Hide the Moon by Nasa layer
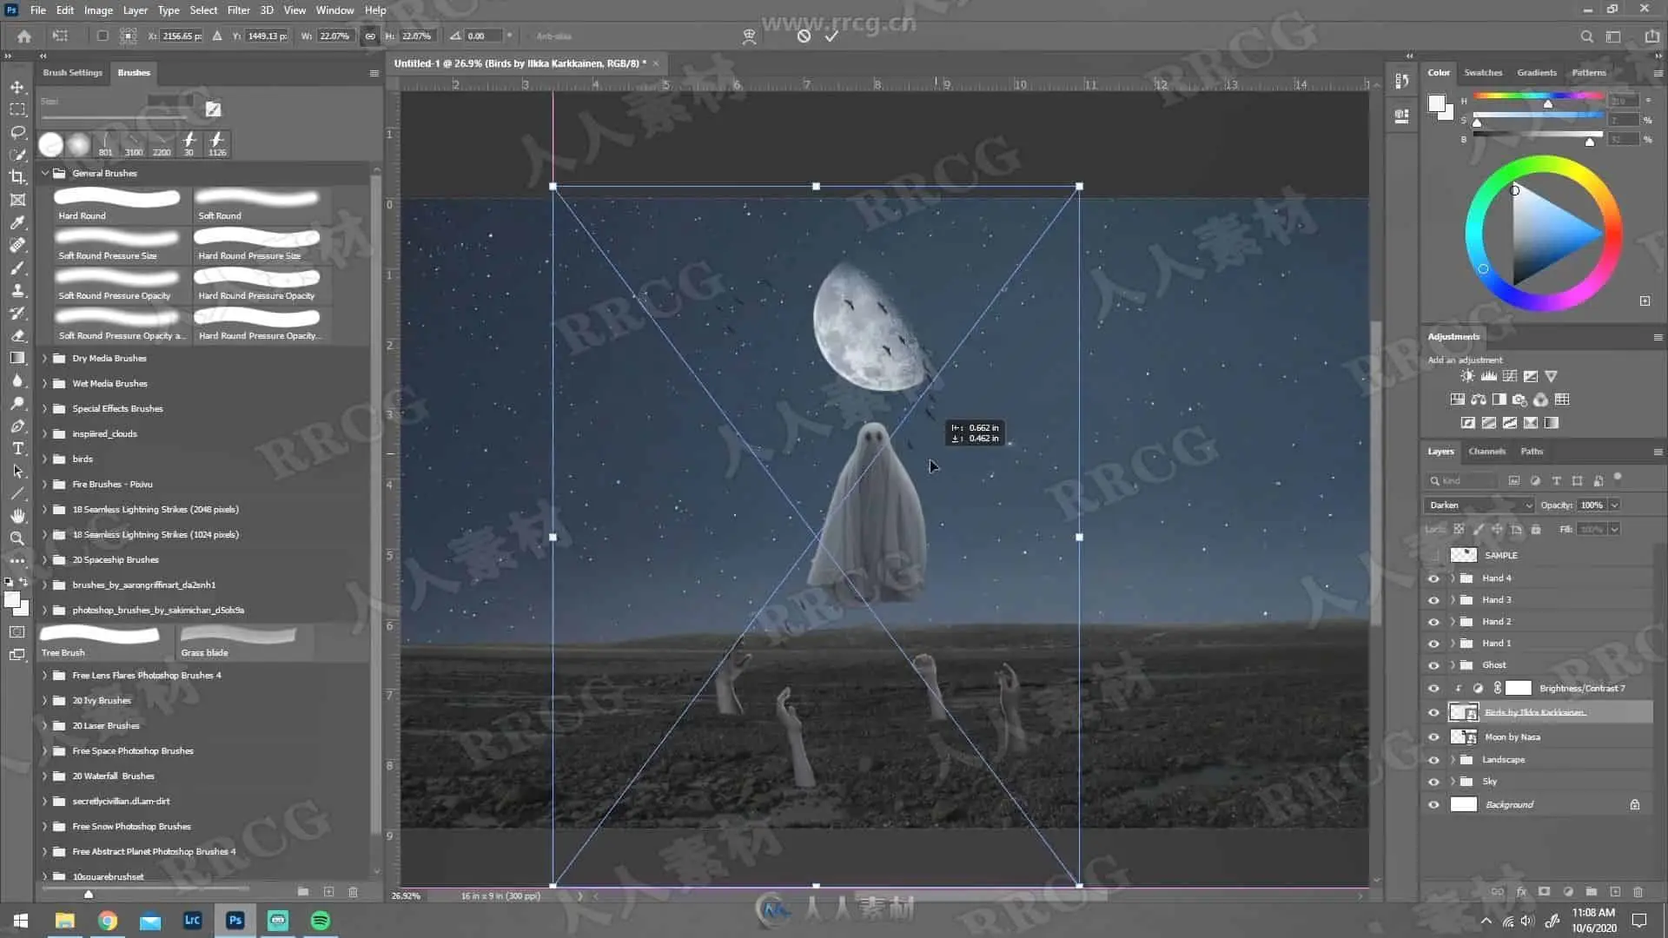The height and width of the screenshot is (938, 1668). pos(1433,737)
